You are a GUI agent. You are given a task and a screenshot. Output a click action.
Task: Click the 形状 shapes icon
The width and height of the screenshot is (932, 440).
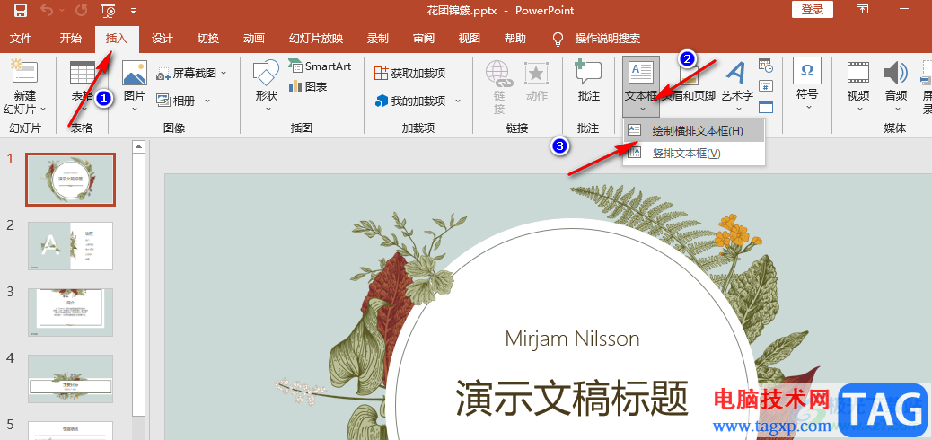point(267,73)
